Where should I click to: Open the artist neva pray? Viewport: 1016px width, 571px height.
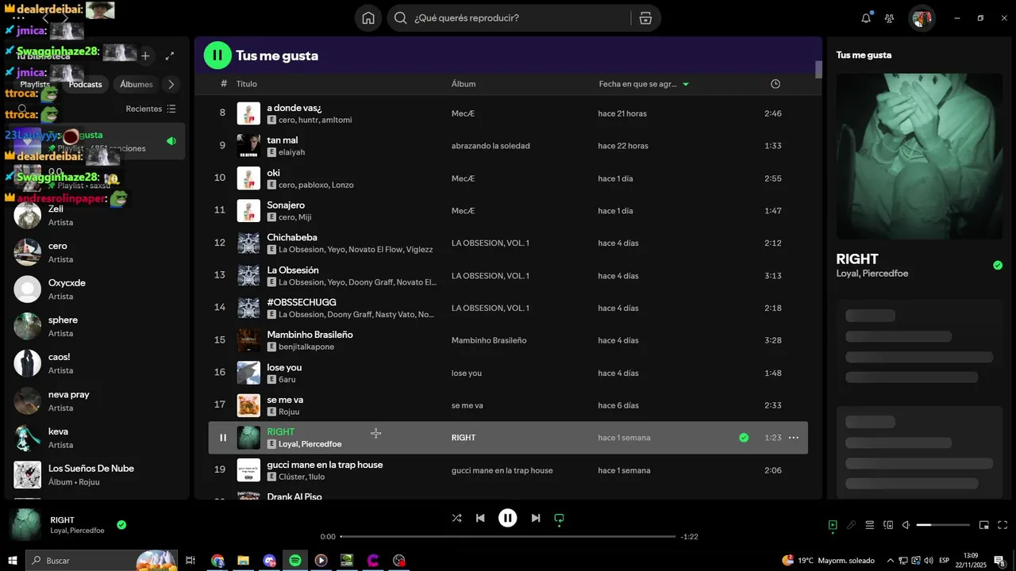[98, 400]
